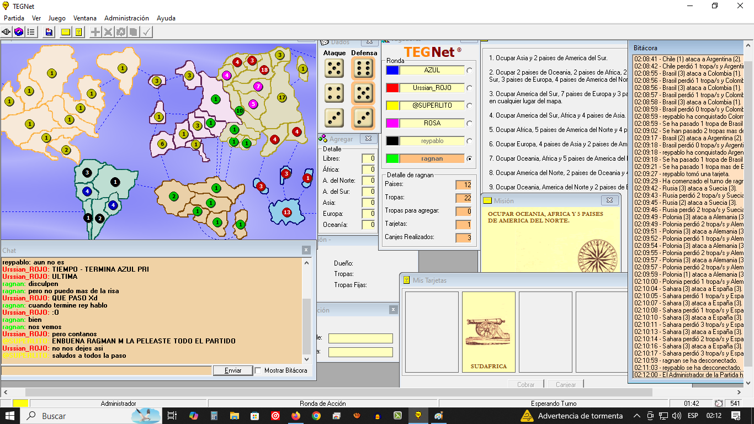Image resolution: width=754 pixels, height=424 pixels.
Task: Click the grey X toolbar icon
Action: (108, 32)
